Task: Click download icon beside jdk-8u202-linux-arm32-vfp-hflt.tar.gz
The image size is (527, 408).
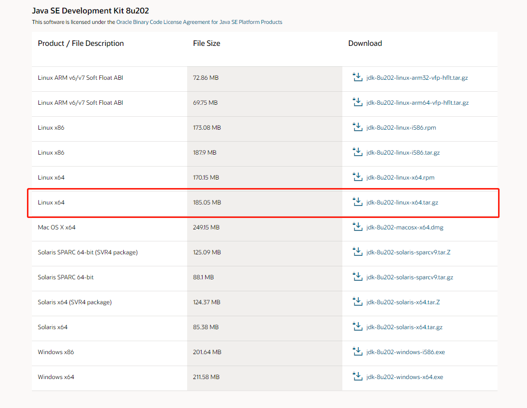Action: tap(357, 77)
